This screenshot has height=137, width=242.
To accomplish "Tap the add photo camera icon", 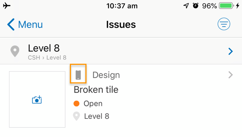I will click(37, 100).
